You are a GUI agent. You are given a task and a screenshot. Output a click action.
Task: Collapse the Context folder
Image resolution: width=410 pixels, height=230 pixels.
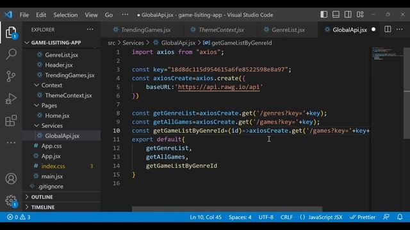point(51,85)
